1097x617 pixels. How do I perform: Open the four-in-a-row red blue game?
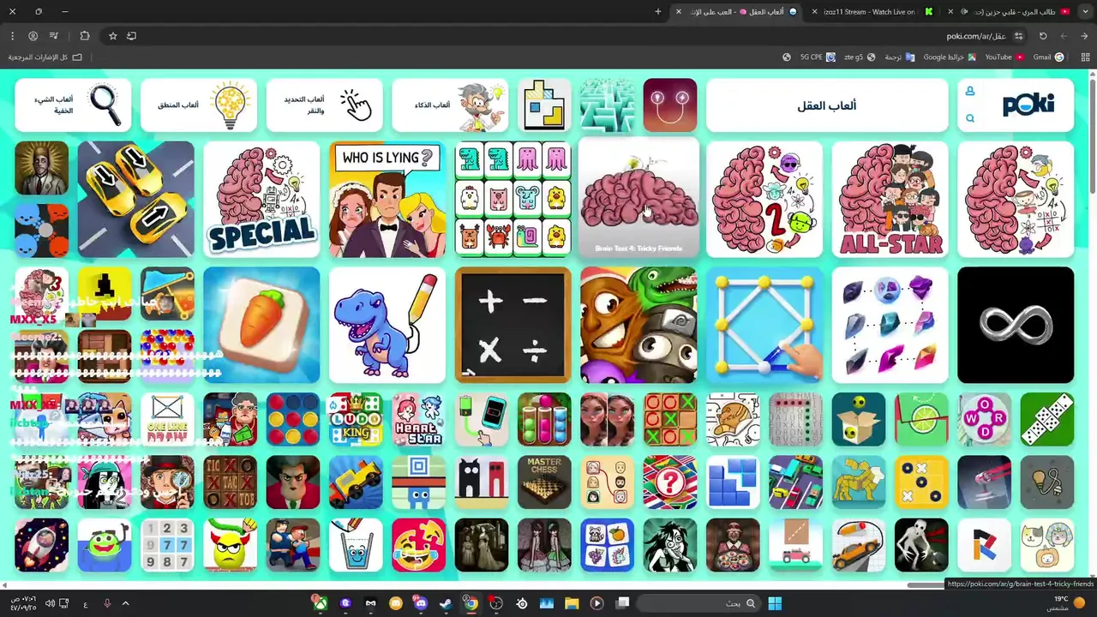293,419
